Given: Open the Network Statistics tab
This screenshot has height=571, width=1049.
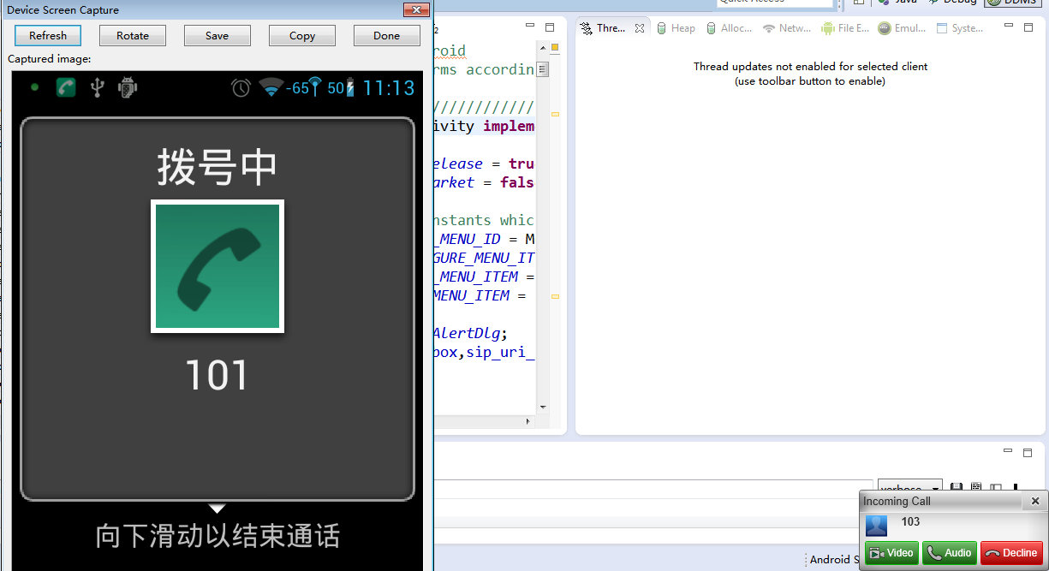Looking at the screenshot, I should tap(786, 28).
